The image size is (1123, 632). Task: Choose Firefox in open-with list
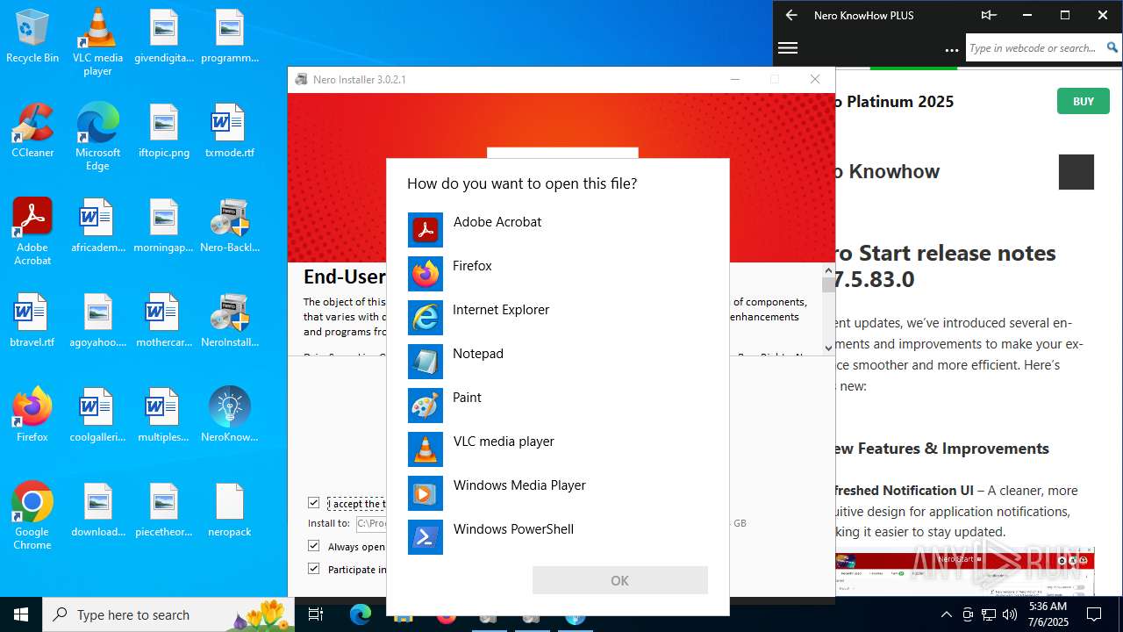pyautogui.click(x=558, y=274)
